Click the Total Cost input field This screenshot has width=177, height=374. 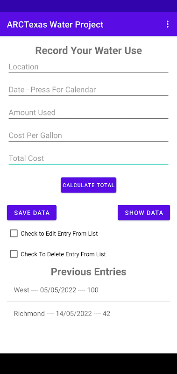click(88, 158)
